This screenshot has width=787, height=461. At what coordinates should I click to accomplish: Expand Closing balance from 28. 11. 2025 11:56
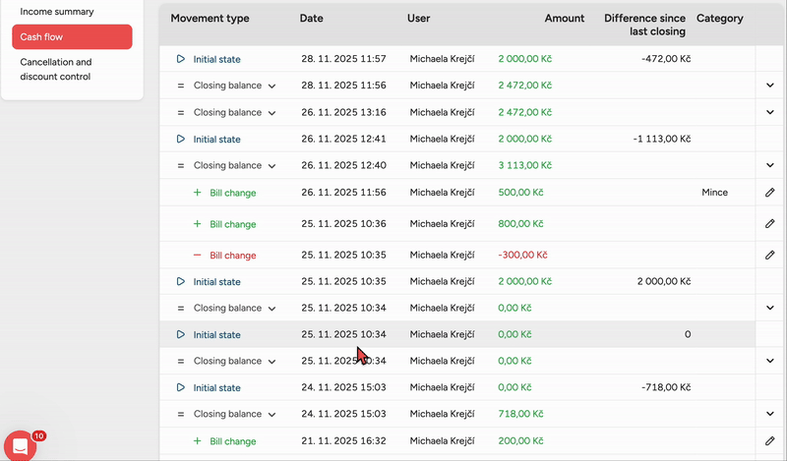272,86
